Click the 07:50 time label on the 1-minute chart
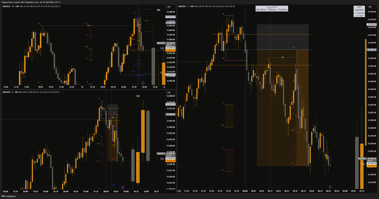Viewport: 379px width, 199px height. click(229, 191)
